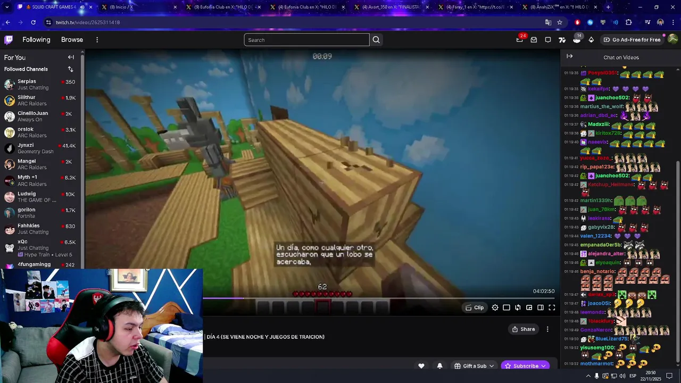Screen dimensions: 681x383
Task: Switch player to theatre mode
Action: [x=506, y=307]
